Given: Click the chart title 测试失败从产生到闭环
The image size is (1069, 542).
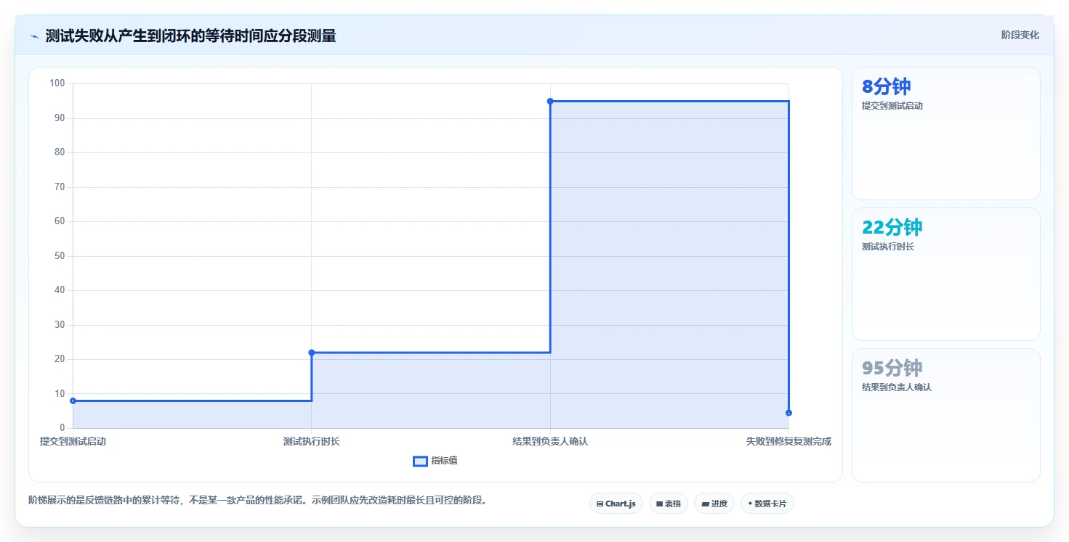Looking at the screenshot, I should point(190,36).
